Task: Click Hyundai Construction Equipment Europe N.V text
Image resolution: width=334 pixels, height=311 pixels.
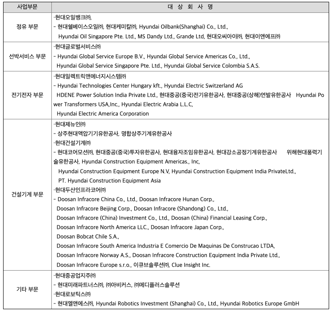Action: coord(114,172)
